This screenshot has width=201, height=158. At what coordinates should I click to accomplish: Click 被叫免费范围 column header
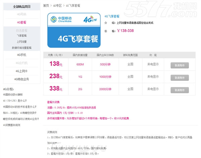(x=130, y=55)
